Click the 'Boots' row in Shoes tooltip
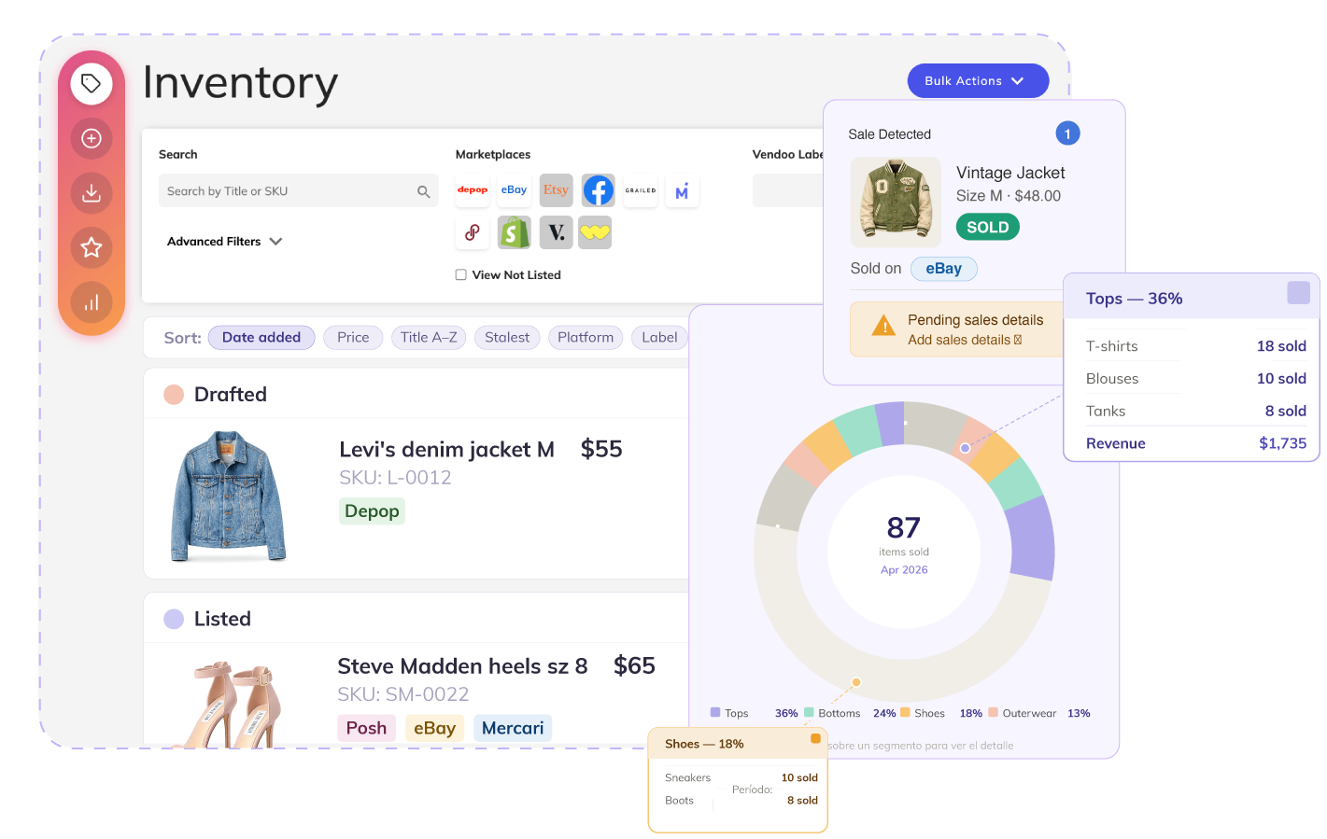This screenshot has height=839, width=1327. tap(741, 801)
